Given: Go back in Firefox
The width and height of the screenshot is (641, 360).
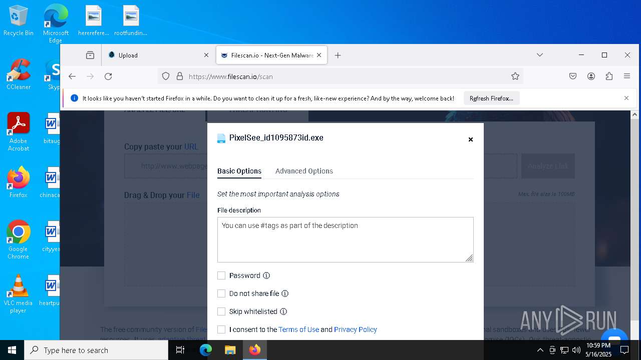Looking at the screenshot, I should 72,76.
